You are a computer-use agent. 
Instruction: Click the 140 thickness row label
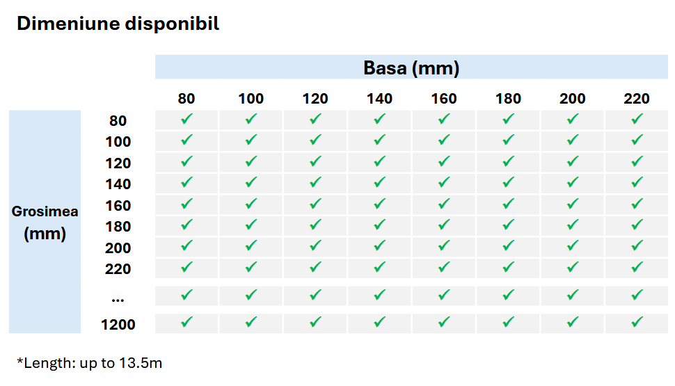coord(118,184)
